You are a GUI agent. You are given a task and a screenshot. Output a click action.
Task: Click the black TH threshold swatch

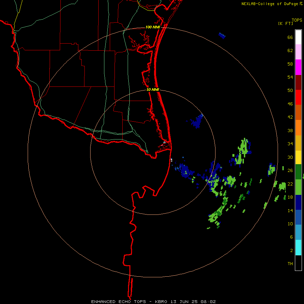[298, 263]
